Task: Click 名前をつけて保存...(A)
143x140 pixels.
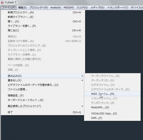Action: pyautogui.click(x=43, y=41)
